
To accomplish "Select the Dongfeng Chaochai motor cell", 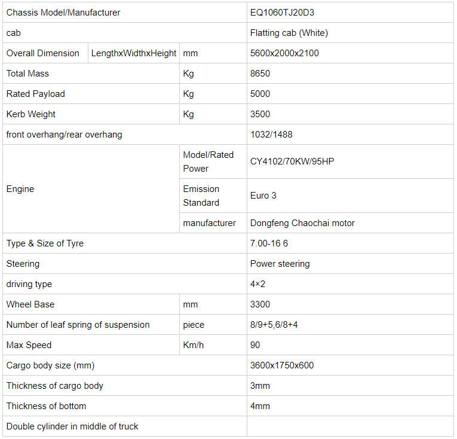I will tap(302, 223).
